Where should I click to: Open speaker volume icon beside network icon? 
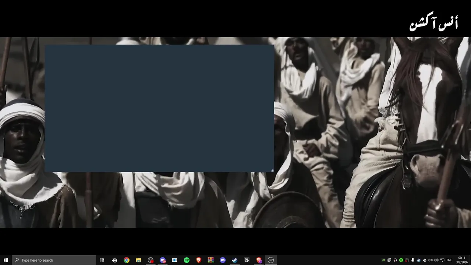[x=436, y=260]
